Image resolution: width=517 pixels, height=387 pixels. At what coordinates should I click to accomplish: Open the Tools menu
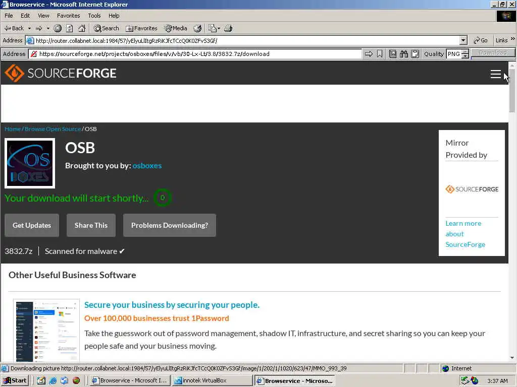pyautogui.click(x=94, y=16)
